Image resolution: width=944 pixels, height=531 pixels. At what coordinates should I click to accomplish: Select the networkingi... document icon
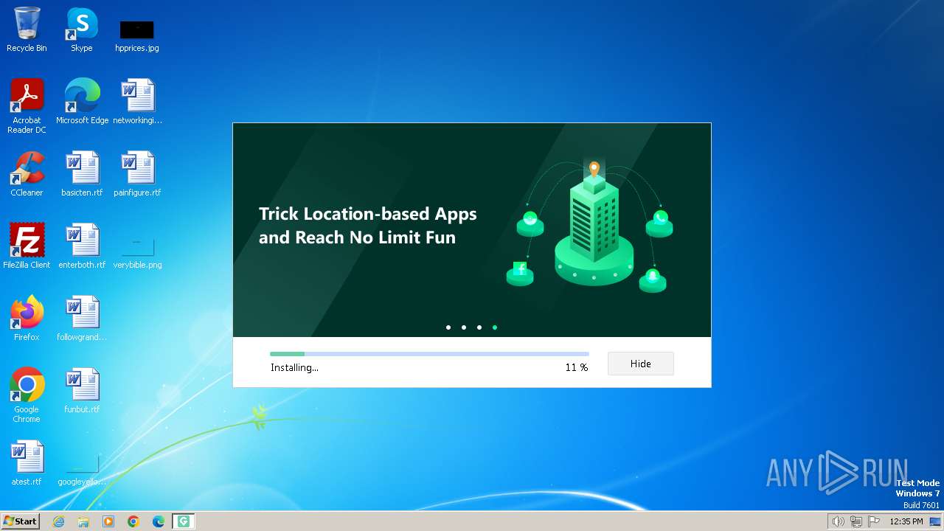point(137,102)
